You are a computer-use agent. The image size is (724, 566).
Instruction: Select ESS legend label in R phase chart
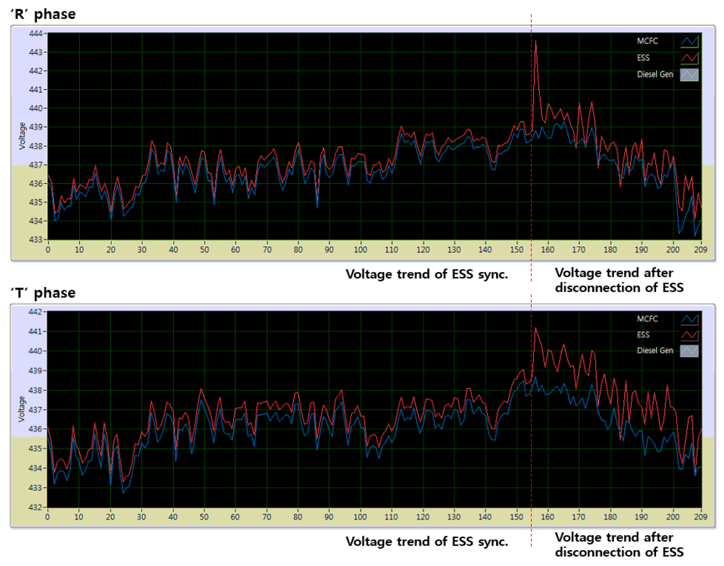(643, 58)
